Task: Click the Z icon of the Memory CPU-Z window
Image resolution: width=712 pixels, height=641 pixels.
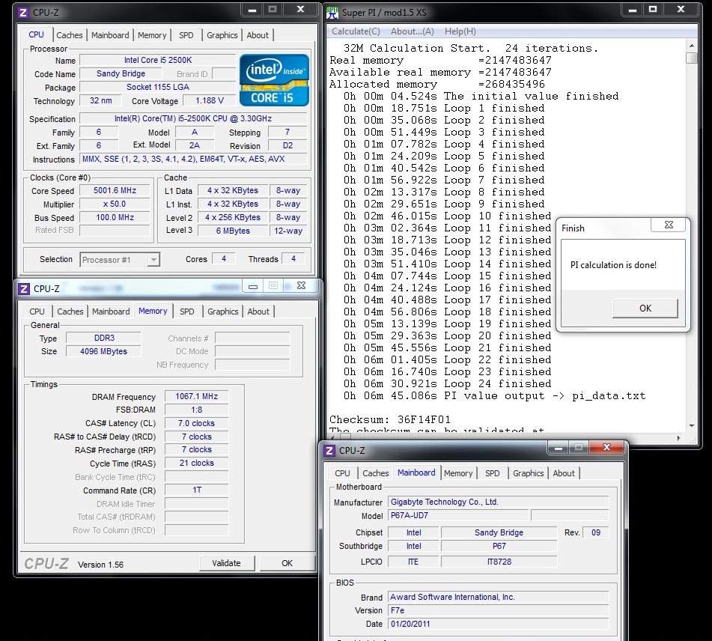Action: [24, 288]
